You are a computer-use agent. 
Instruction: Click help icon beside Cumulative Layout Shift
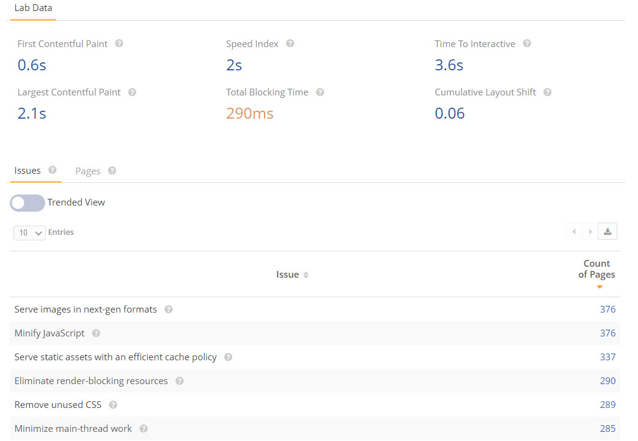click(548, 92)
